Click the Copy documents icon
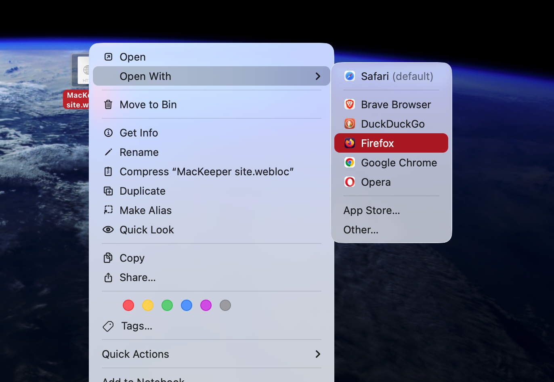The image size is (554, 382). (108, 258)
